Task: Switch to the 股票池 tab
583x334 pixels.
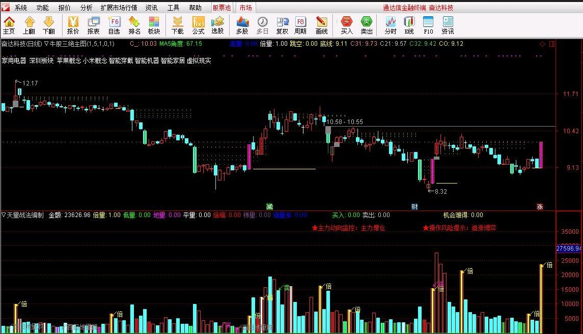Action: [x=221, y=8]
